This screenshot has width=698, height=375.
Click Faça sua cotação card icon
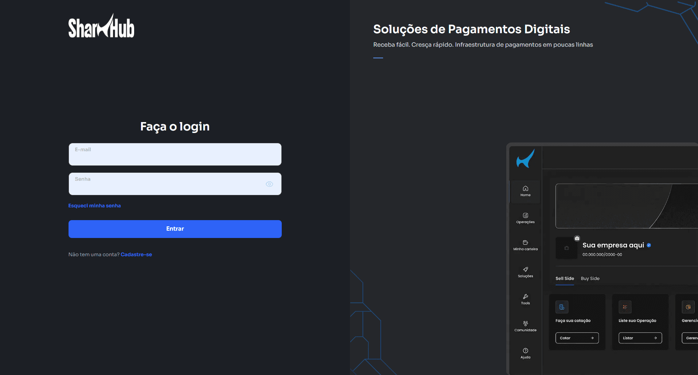(562, 307)
